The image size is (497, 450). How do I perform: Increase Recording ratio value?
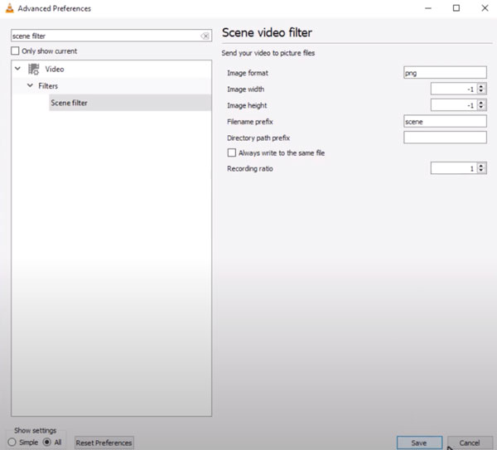coord(481,166)
